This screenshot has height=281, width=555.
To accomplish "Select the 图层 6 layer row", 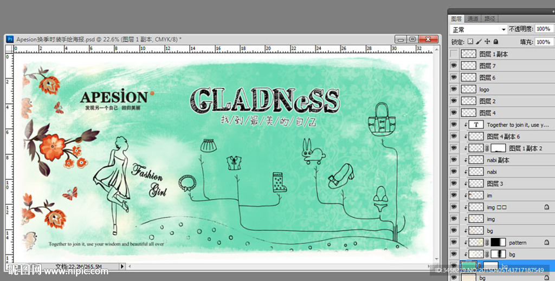I will 502,77.
